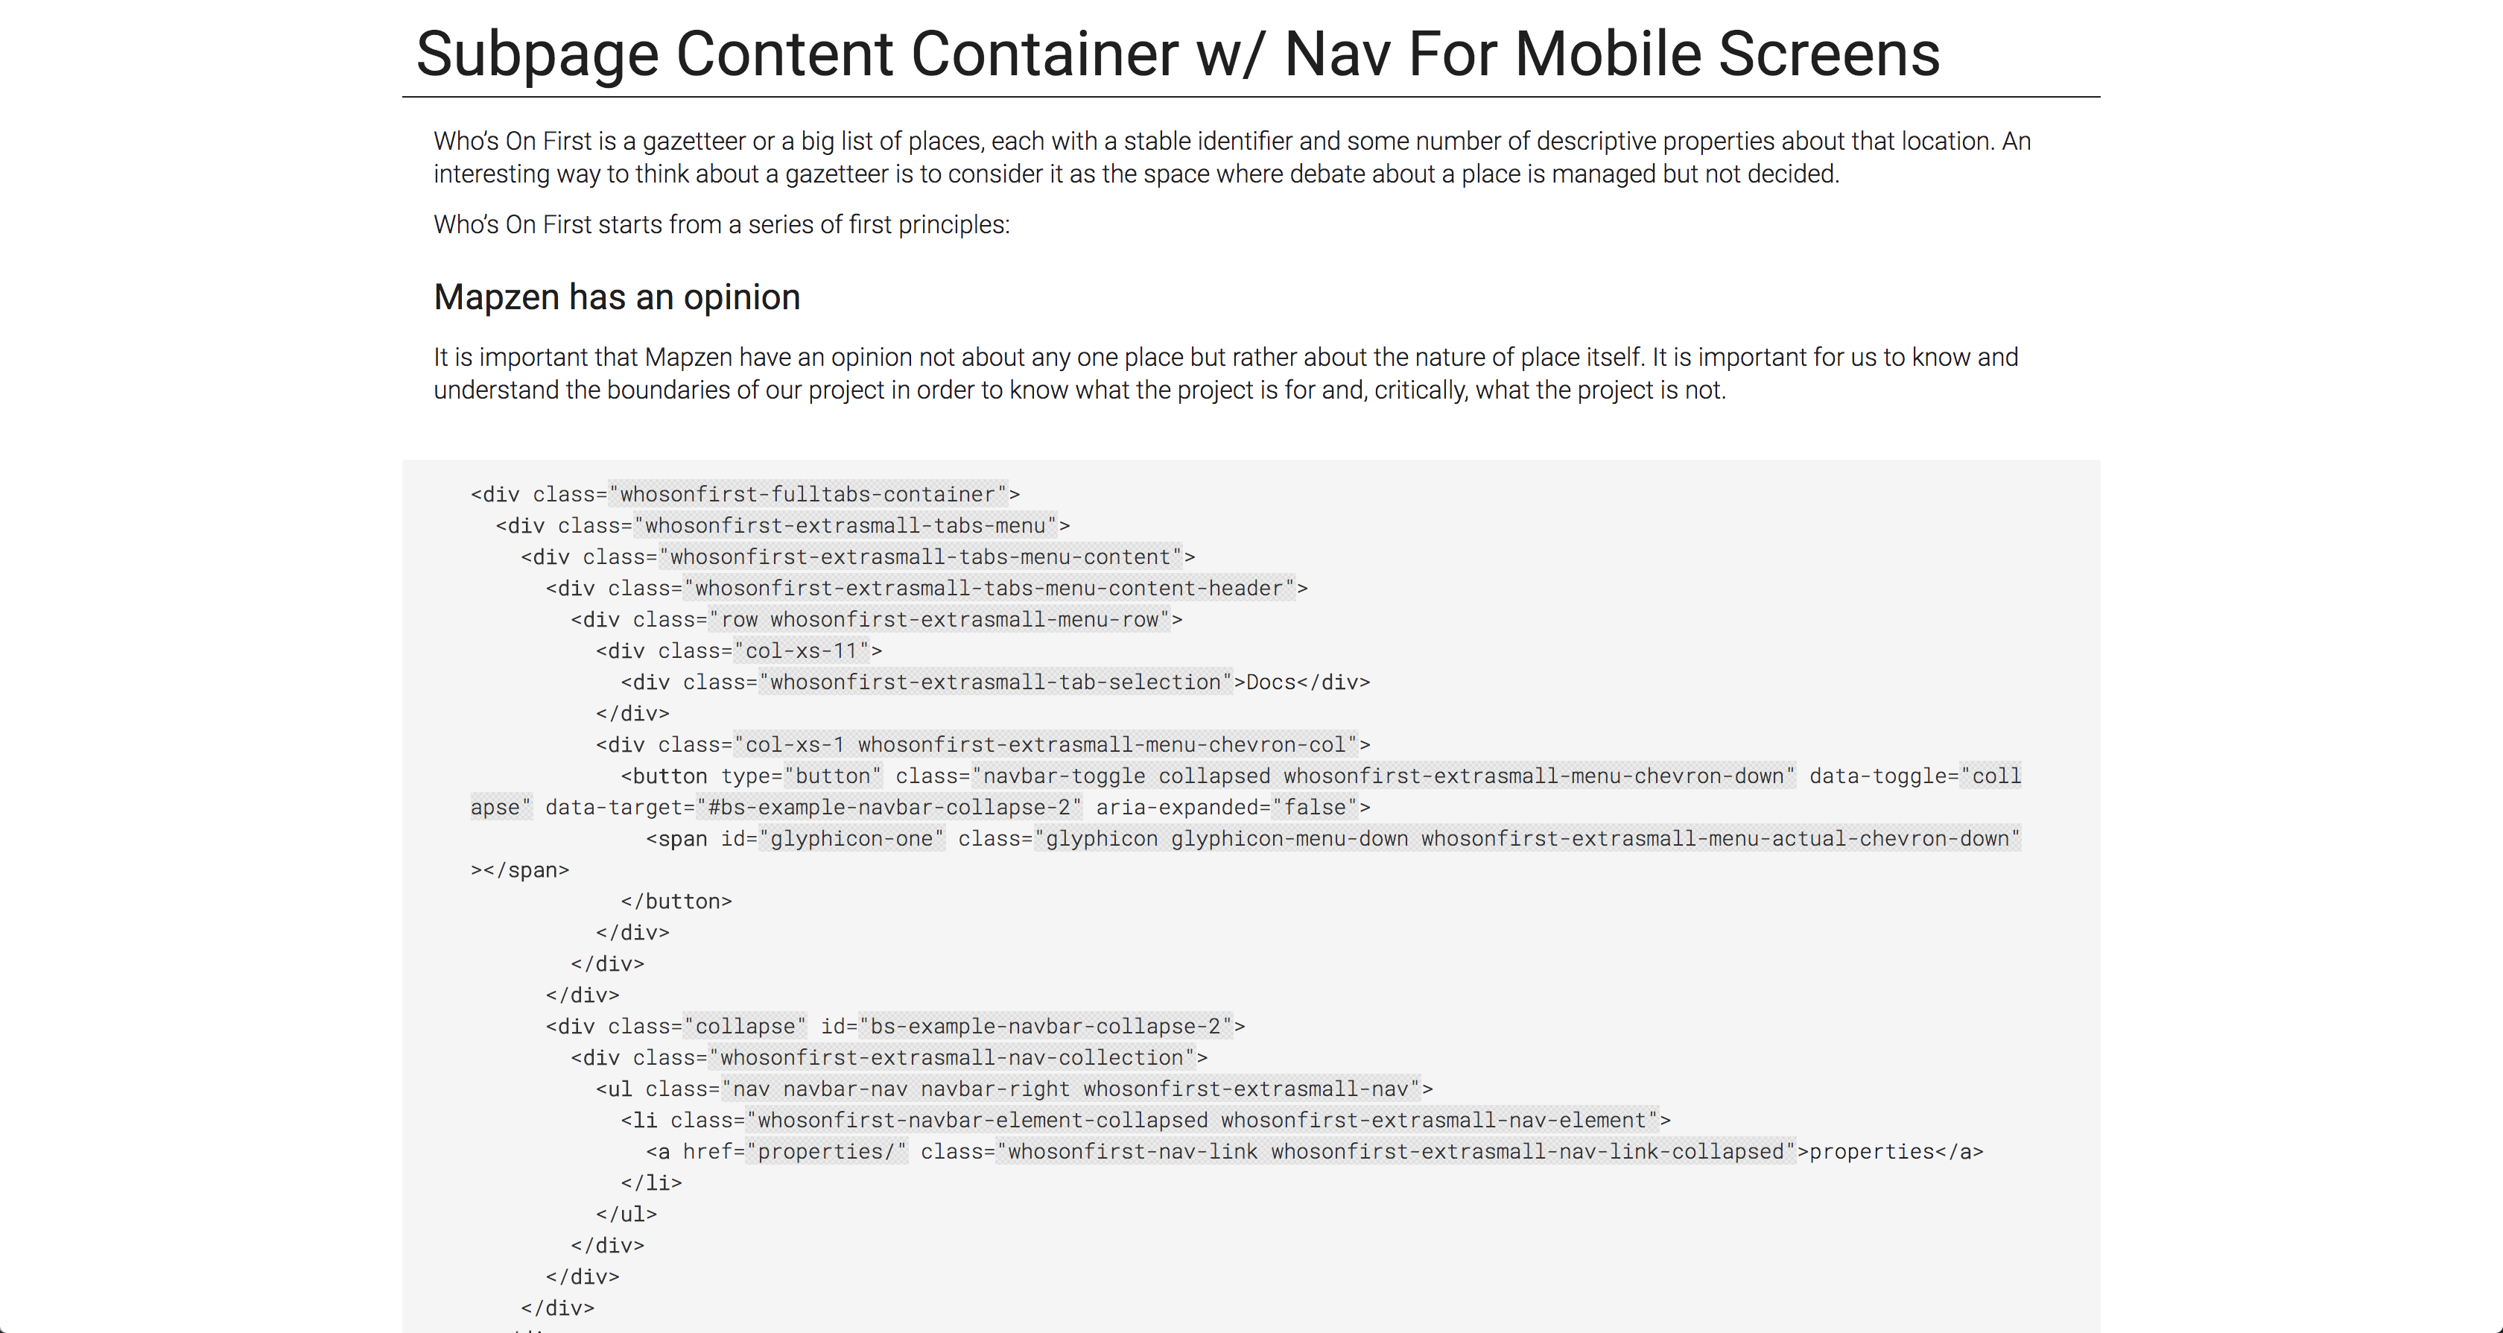Click the paragraph beginning 'It is important that Mapzen'
Image resolution: width=2503 pixels, height=1333 pixels.
(1225, 373)
